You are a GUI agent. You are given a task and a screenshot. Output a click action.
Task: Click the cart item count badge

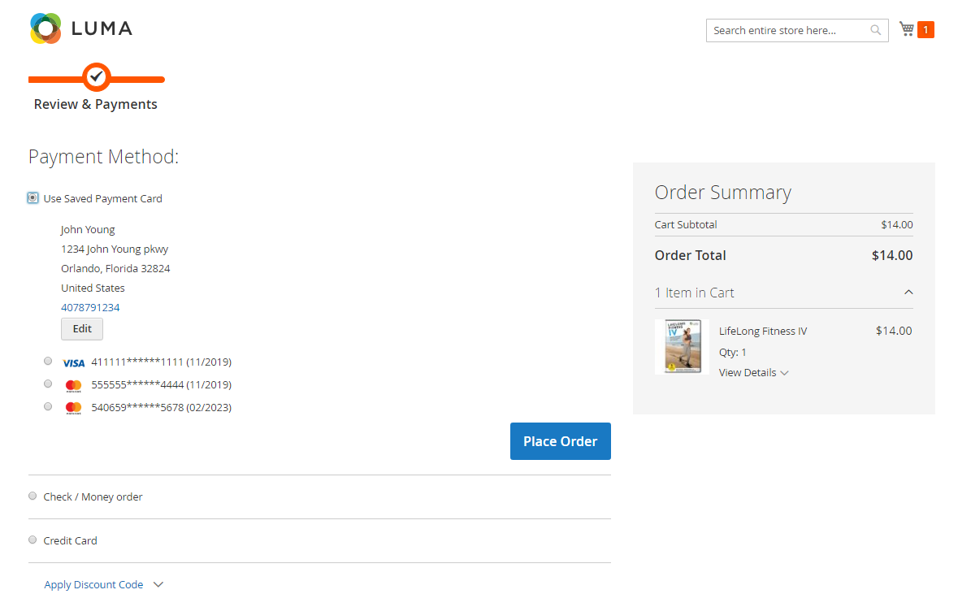925,29
